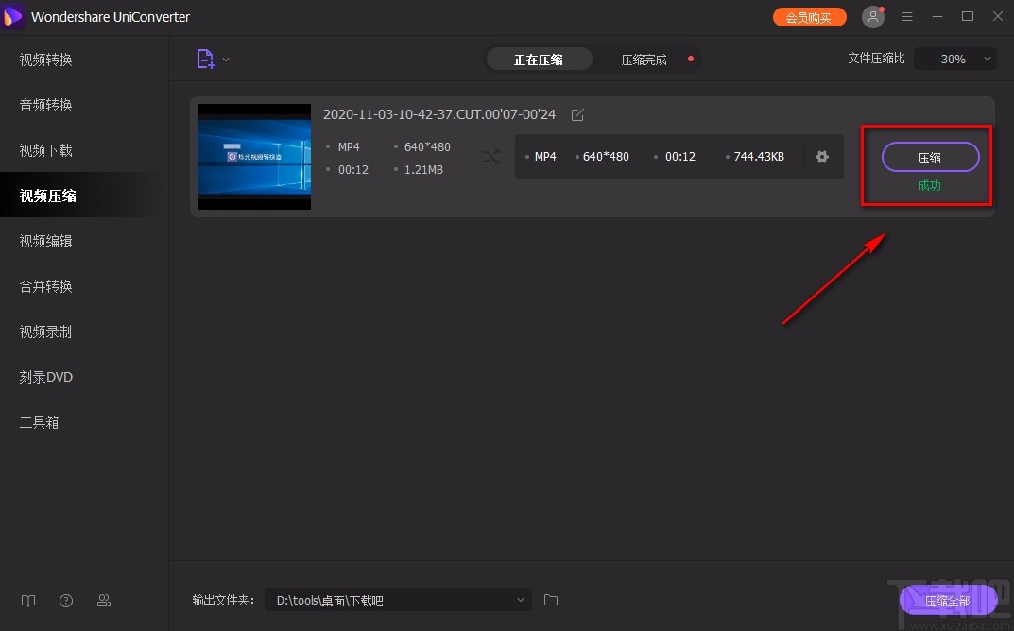Open the 工具箱 section in sidebar
This screenshot has height=631, width=1014.
pos(39,421)
